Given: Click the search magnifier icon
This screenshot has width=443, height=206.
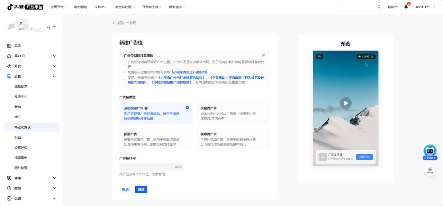Looking at the screenshot, I should (379, 7).
